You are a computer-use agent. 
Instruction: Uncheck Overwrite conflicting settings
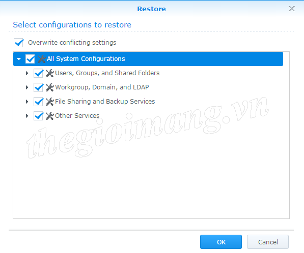19,43
